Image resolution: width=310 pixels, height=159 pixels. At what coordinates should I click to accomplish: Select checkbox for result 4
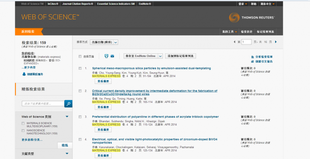pyautogui.click(x=80, y=140)
